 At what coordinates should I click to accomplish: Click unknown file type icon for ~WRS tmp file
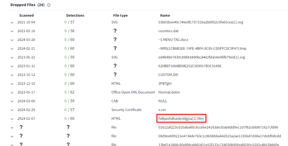tap(115, 48)
